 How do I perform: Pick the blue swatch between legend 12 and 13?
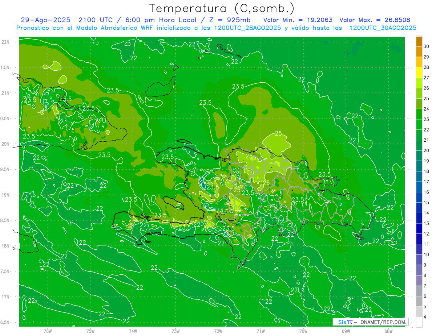tap(419, 228)
